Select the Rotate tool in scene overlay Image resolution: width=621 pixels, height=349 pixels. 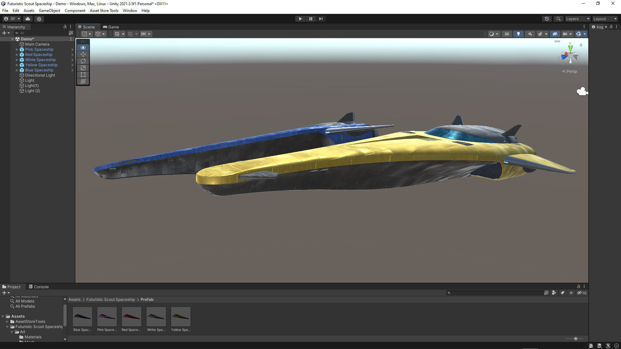point(83,61)
